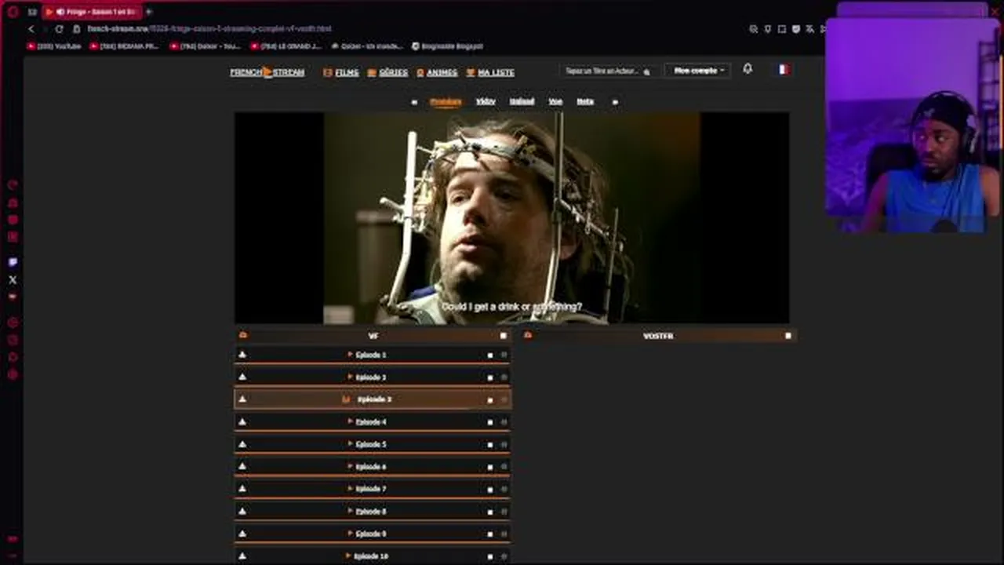Click the white triangle icon in Episode 1 row
Image resolution: width=1004 pixels, height=565 pixels.
click(x=242, y=355)
